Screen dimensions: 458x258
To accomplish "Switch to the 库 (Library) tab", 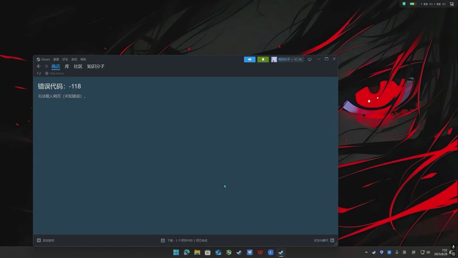I will point(67,67).
